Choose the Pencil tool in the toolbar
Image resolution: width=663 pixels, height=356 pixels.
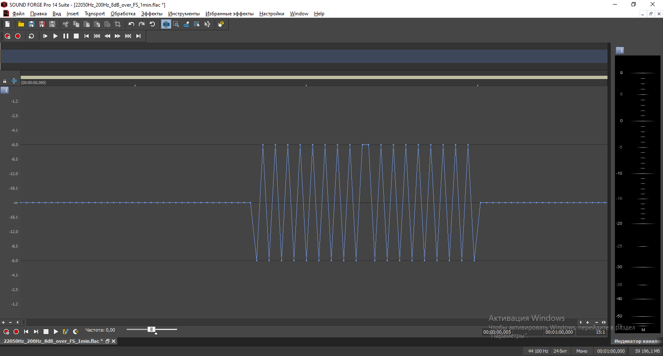click(186, 24)
